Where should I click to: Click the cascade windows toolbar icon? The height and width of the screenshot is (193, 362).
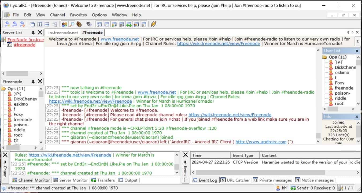32,24
